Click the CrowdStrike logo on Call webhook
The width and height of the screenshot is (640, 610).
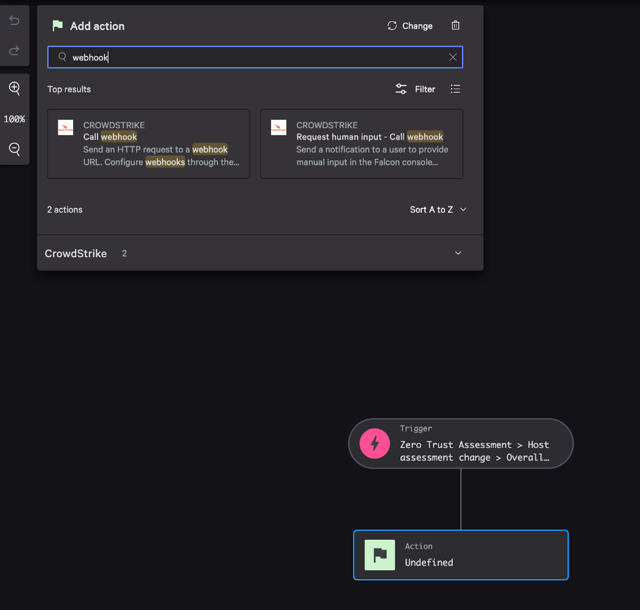tap(65, 128)
